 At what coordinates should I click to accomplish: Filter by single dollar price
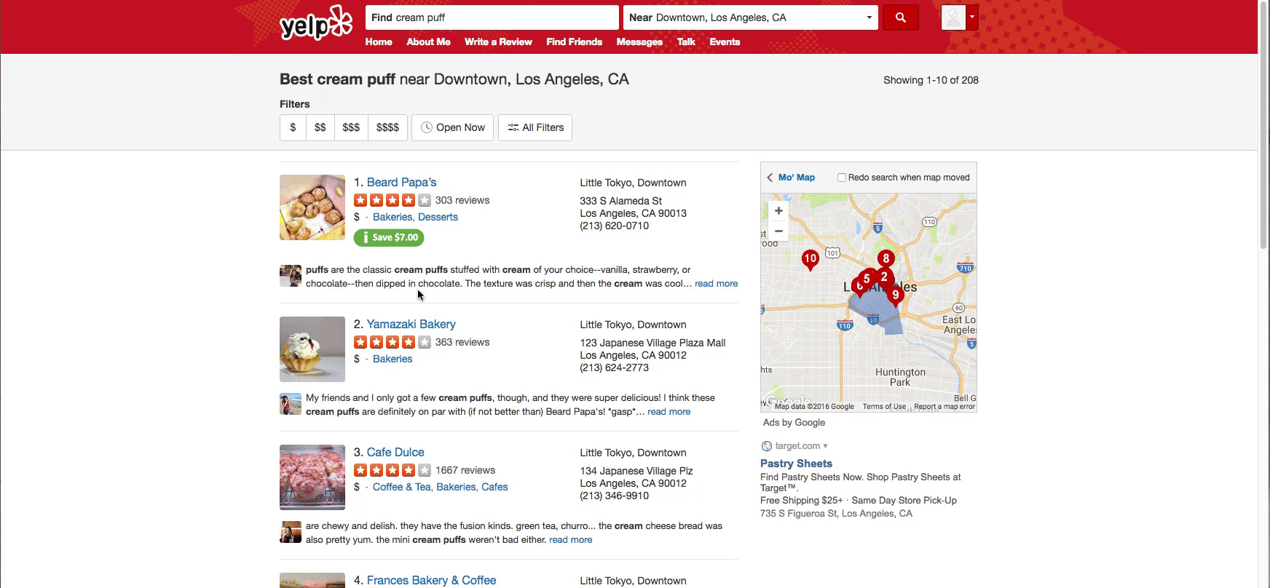(x=293, y=127)
